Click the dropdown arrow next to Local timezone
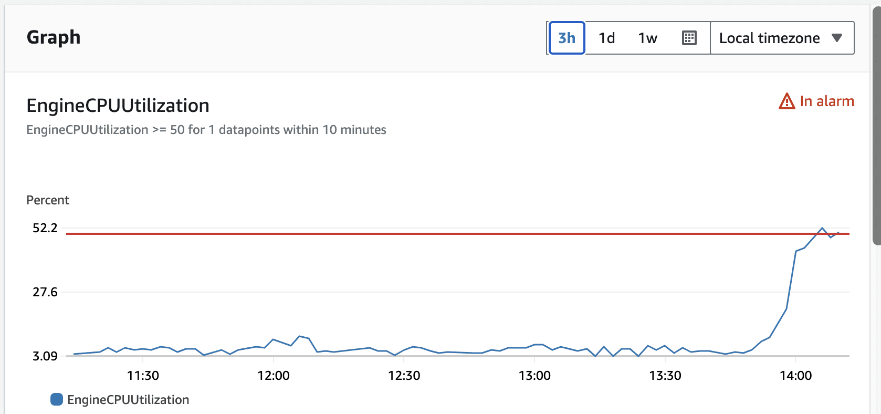Viewport: 881px width, 414px height. pyautogui.click(x=837, y=37)
